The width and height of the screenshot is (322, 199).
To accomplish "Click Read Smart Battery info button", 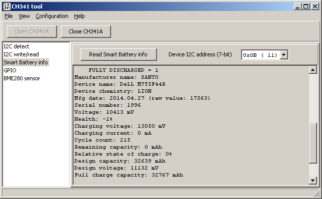I will (118, 54).
